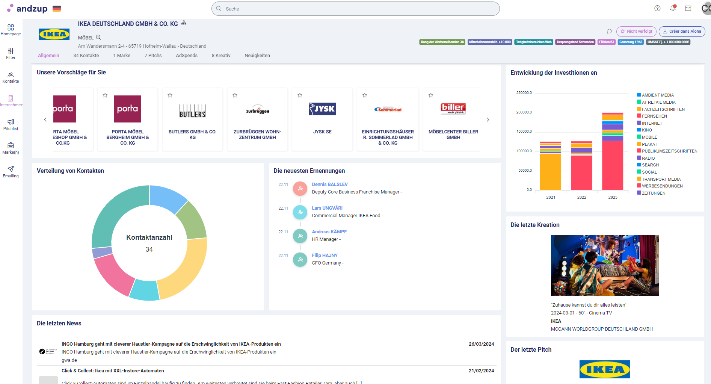Favorite the Butlers GmbH card star
711x384 pixels.
pyautogui.click(x=170, y=95)
